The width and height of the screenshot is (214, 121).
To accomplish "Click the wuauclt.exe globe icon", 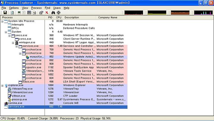I will tap(27, 57).
